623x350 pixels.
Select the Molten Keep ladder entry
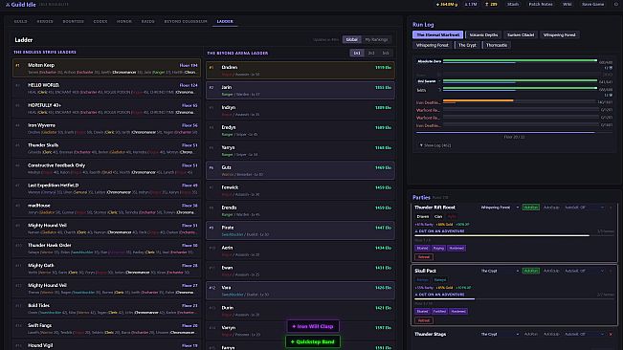106,68
